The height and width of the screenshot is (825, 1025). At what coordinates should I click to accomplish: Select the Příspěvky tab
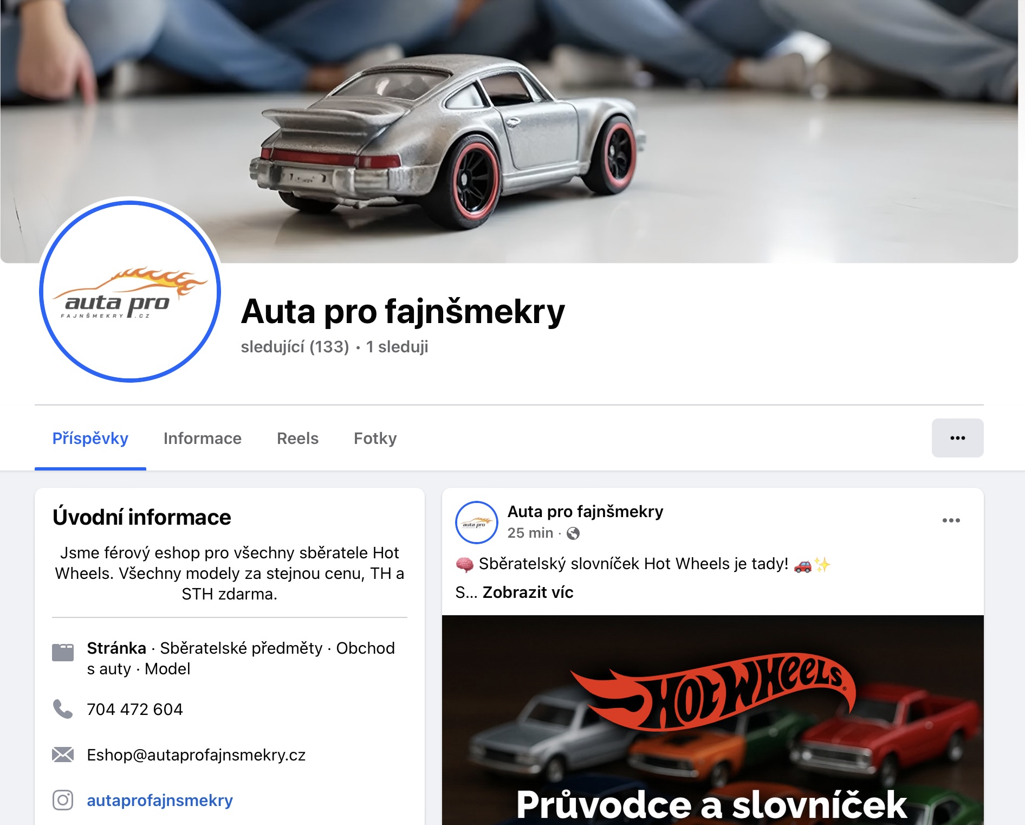[x=90, y=439]
